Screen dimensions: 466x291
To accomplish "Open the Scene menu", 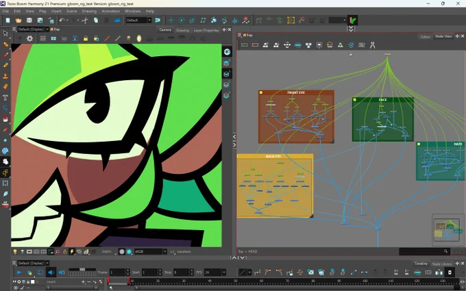I will pyautogui.click(x=71, y=11).
